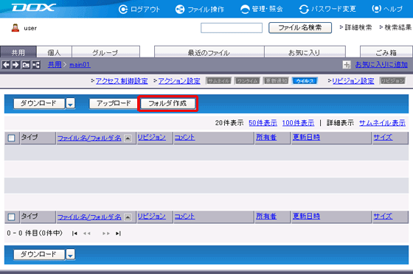Show 50 items with 50件表示
The image size is (413, 274).
tap(263, 123)
